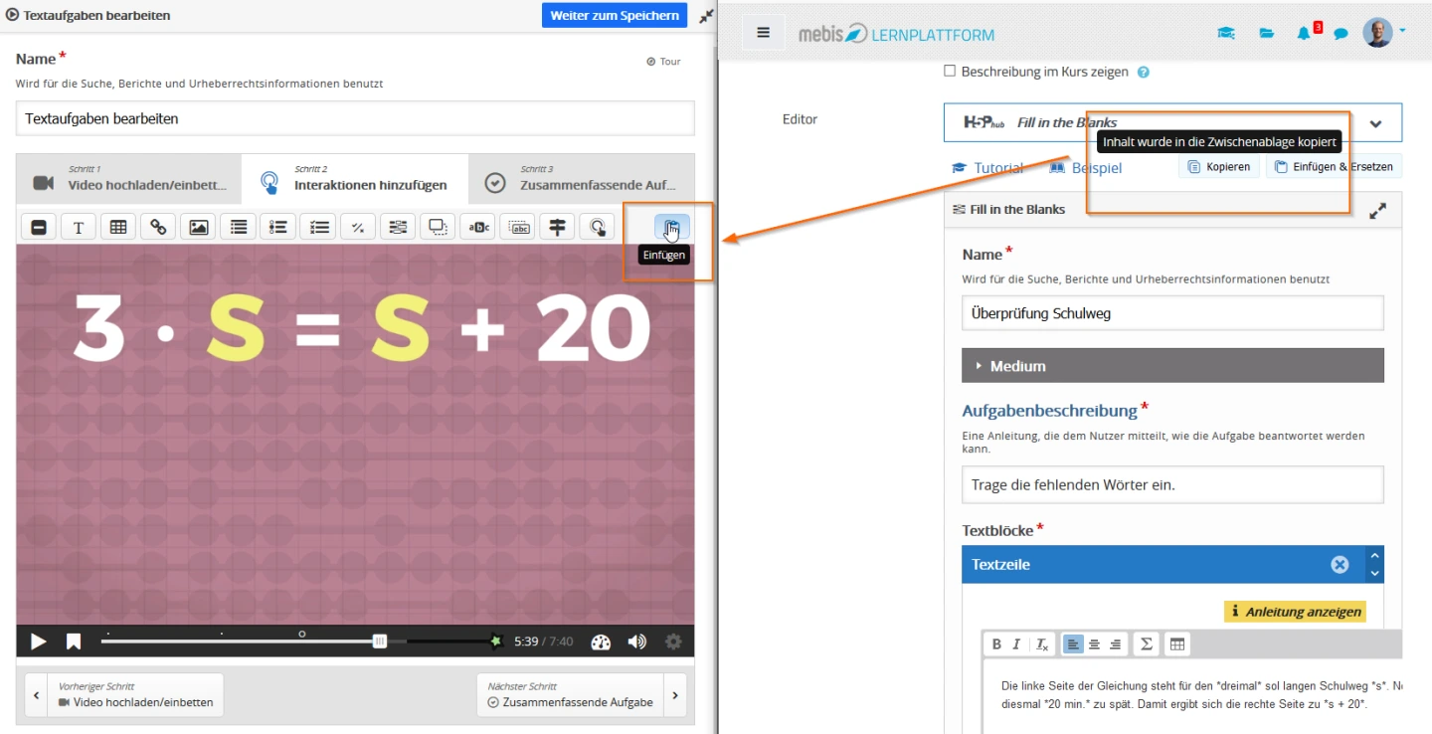Go to previous step Video hochladen/einbetten
The image size is (1432, 734).
pos(124,694)
